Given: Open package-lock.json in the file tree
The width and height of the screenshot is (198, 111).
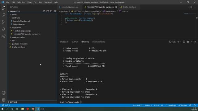Looking at the screenshot, I should point(20,44).
